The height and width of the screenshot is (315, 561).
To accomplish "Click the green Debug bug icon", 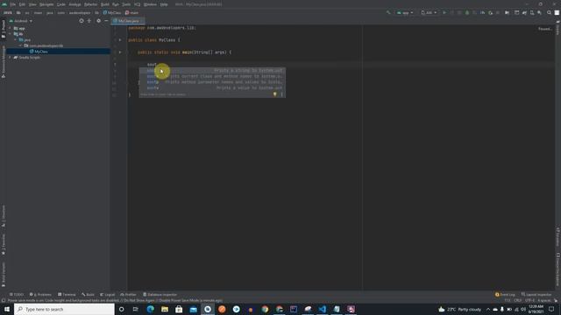I will 467,12.
